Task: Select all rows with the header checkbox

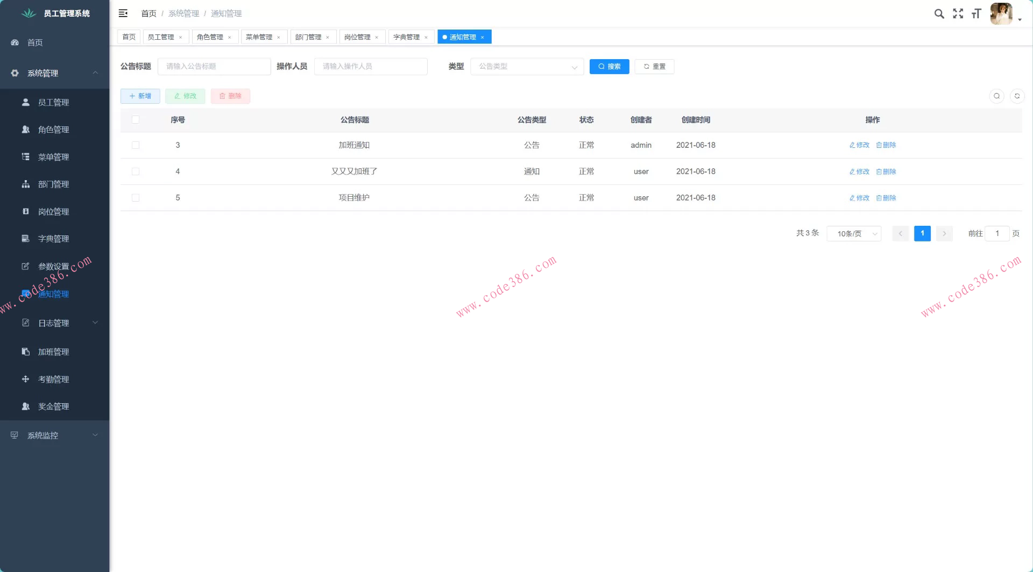Action: point(136,120)
